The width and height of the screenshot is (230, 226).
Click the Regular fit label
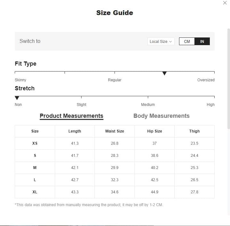[115, 80]
